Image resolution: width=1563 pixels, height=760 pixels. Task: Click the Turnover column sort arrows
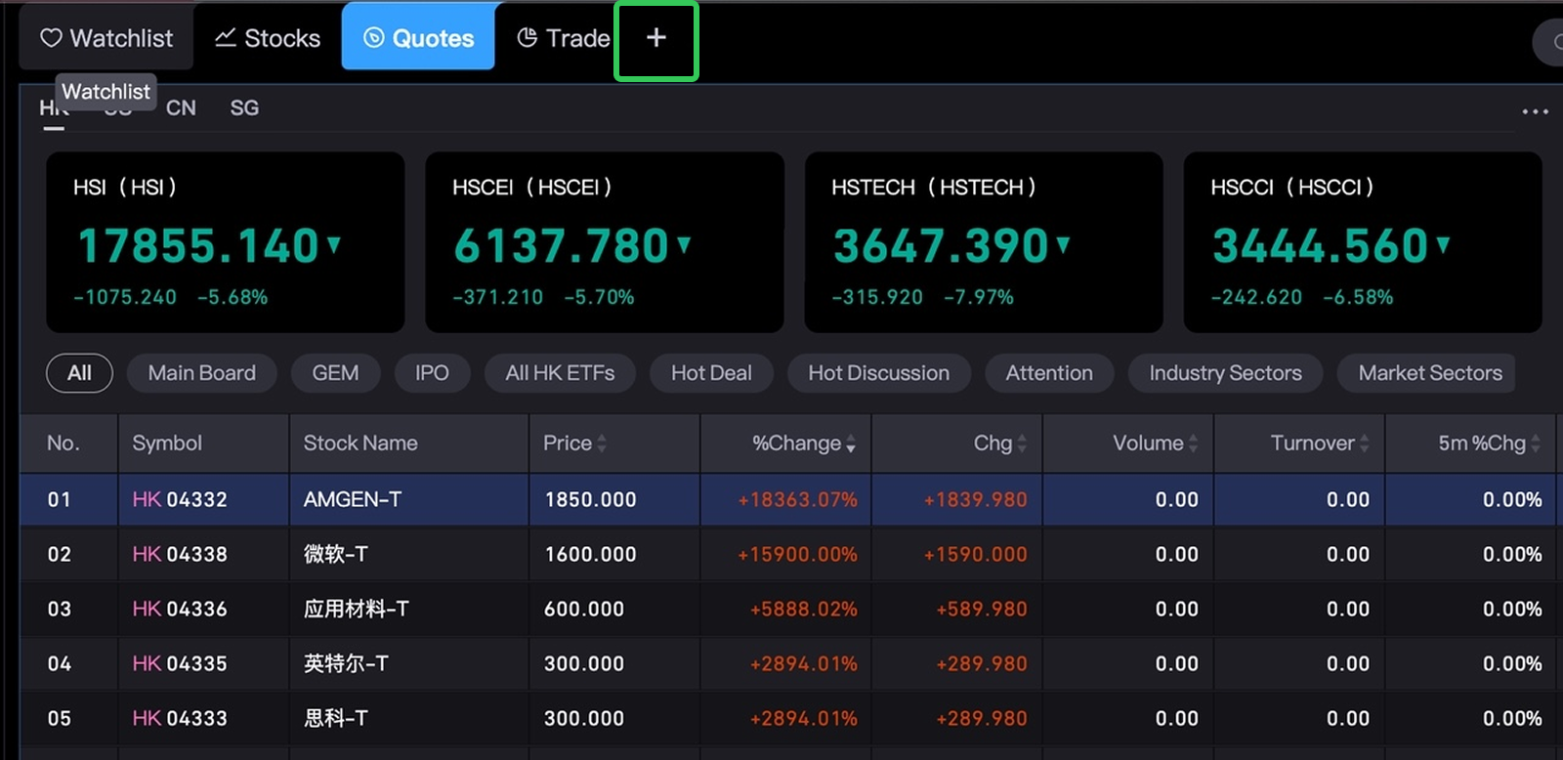(x=1364, y=443)
